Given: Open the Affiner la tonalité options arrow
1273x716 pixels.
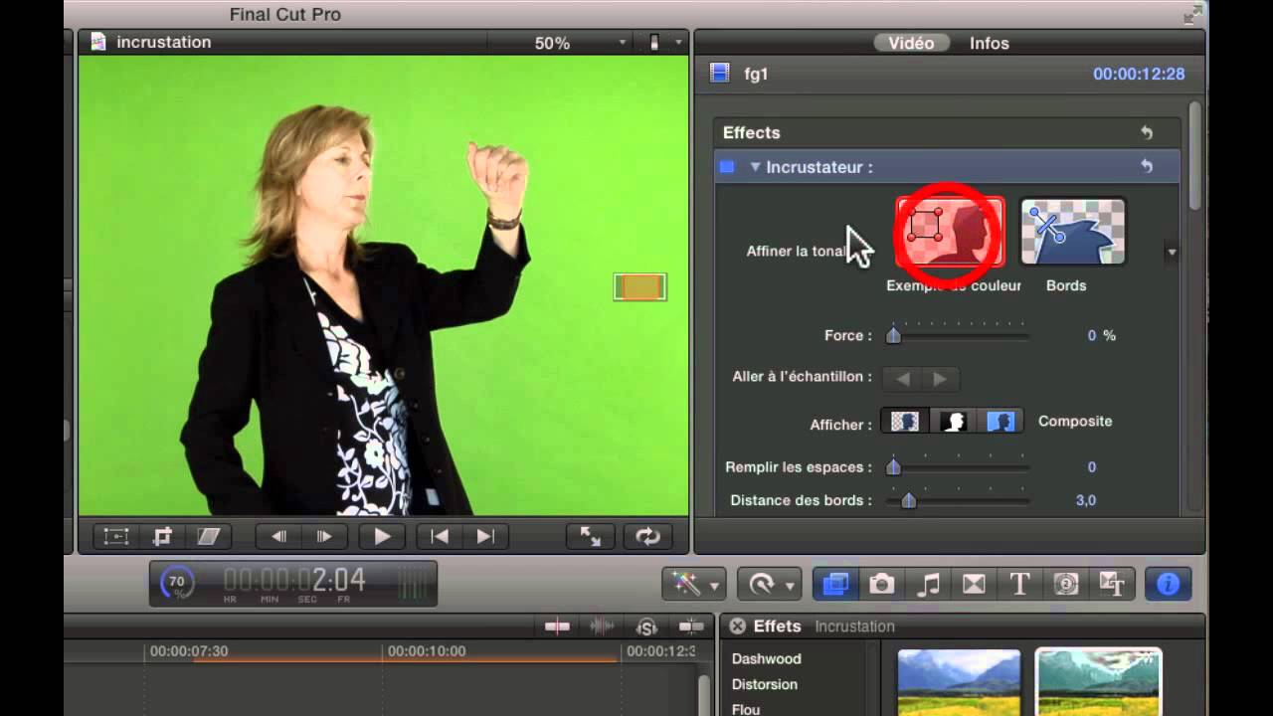Looking at the screenshot, I should 1172,253.
